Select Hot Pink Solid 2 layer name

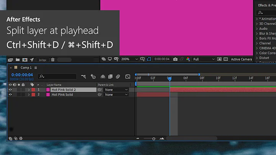coord(64,90)
